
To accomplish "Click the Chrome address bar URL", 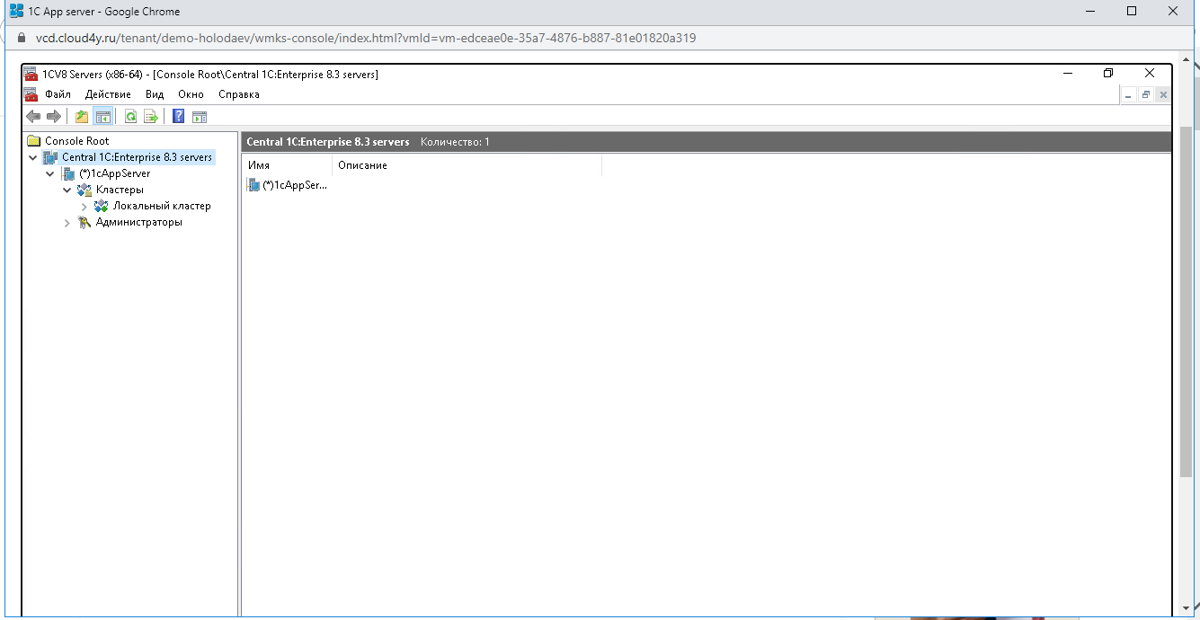I will click(x=366, y=39).
